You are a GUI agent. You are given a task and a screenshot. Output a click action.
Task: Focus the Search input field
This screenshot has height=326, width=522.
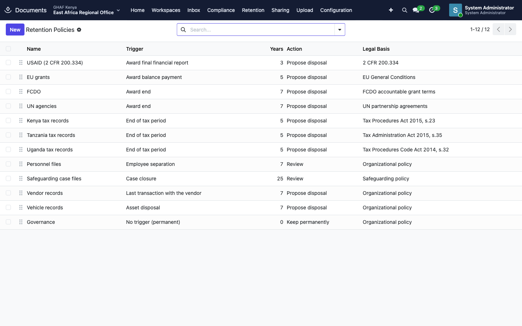261,30
